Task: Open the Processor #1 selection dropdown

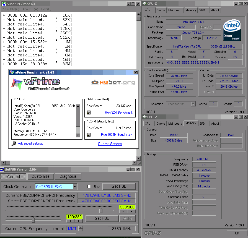Action: click(x=193, y=104)
